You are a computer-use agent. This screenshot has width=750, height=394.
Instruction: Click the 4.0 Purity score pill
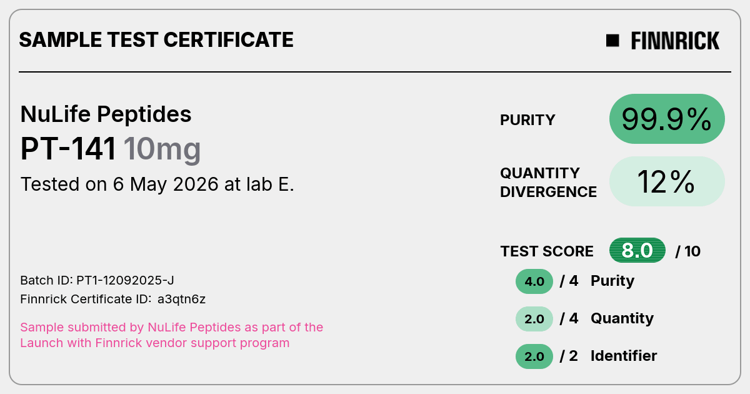click(x=534, y=281)
